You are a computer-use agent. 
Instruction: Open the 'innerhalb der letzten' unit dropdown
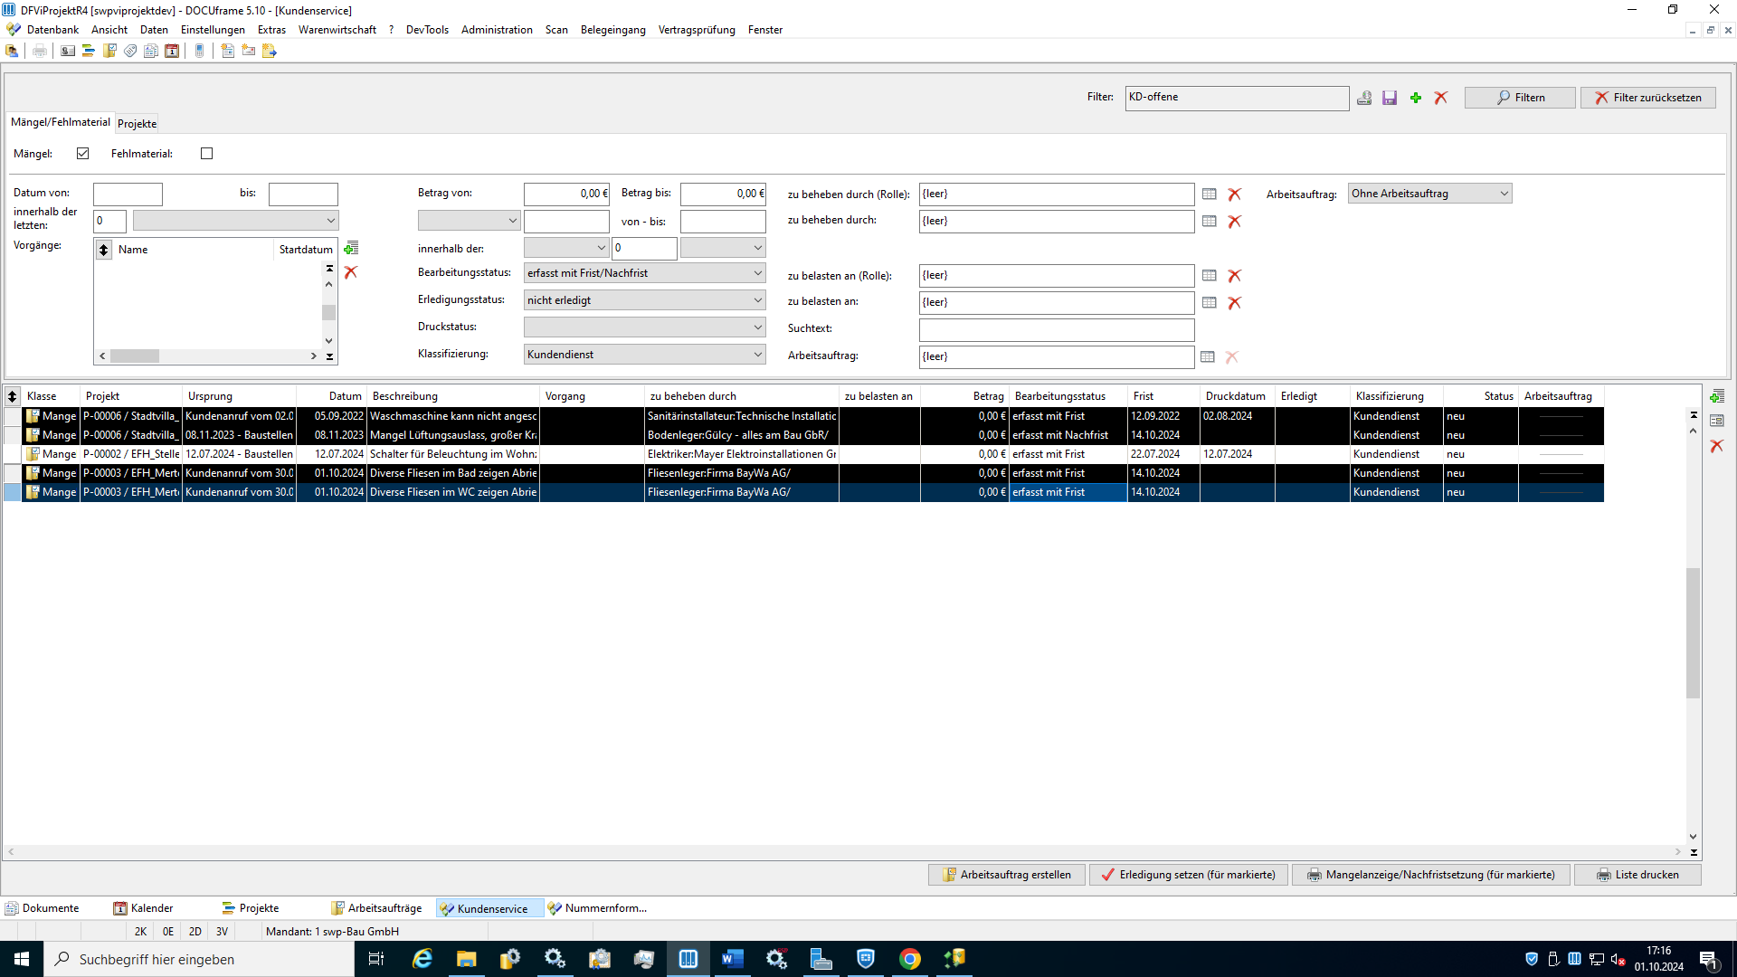[x=235, y=221]
